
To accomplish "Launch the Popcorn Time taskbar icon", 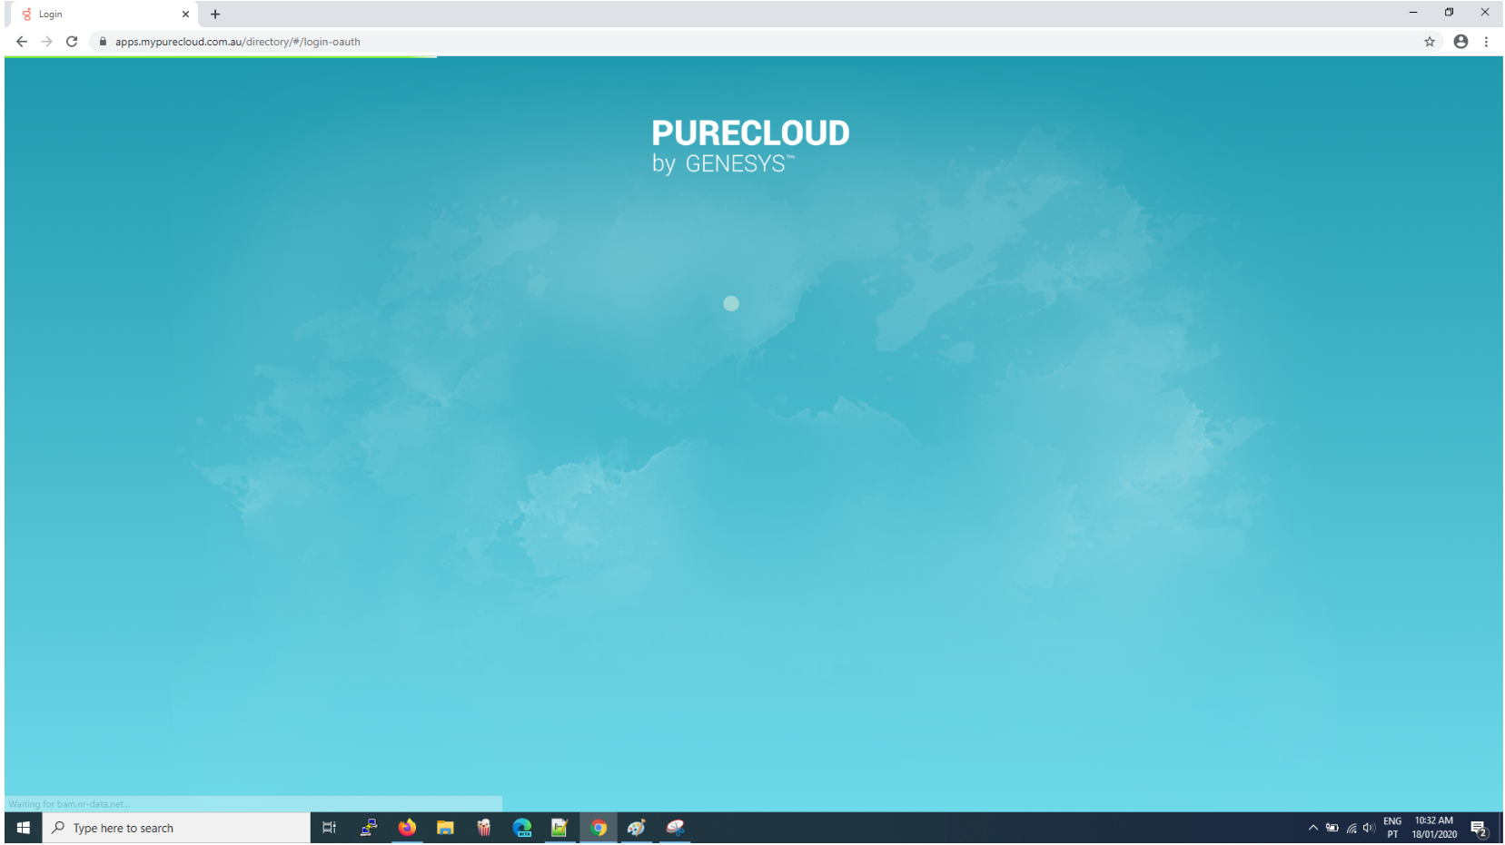I will tap(484, 828).
